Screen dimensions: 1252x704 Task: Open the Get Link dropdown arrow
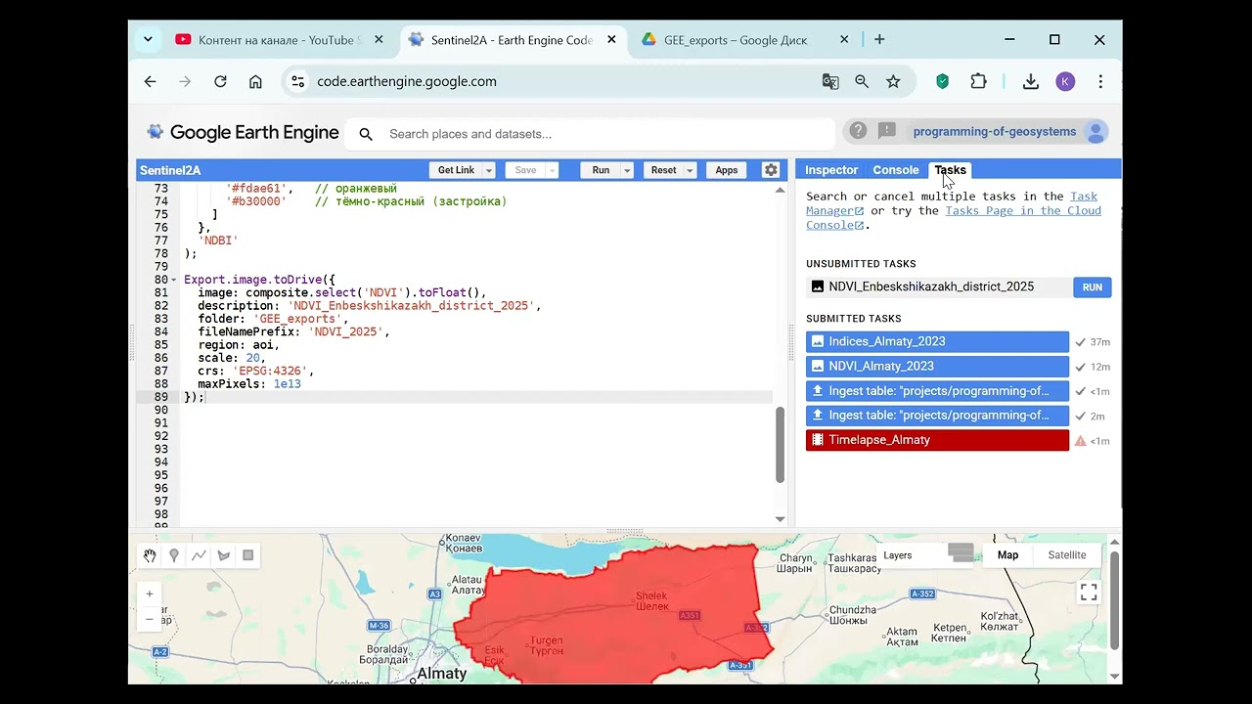pos(489,170)
